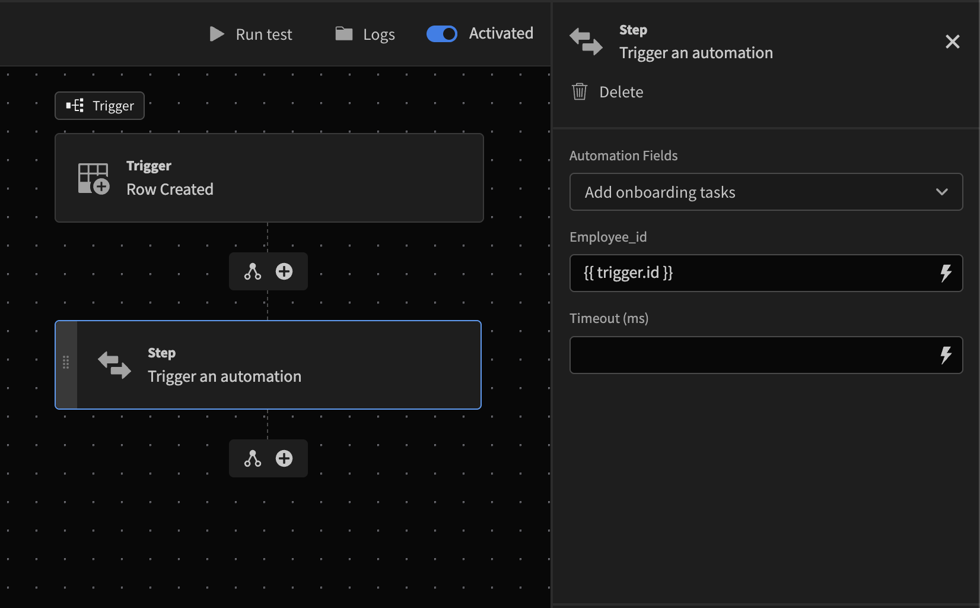980x608 pixels.
Task: Click the Run test play icon
Action: tap(217, 34)
